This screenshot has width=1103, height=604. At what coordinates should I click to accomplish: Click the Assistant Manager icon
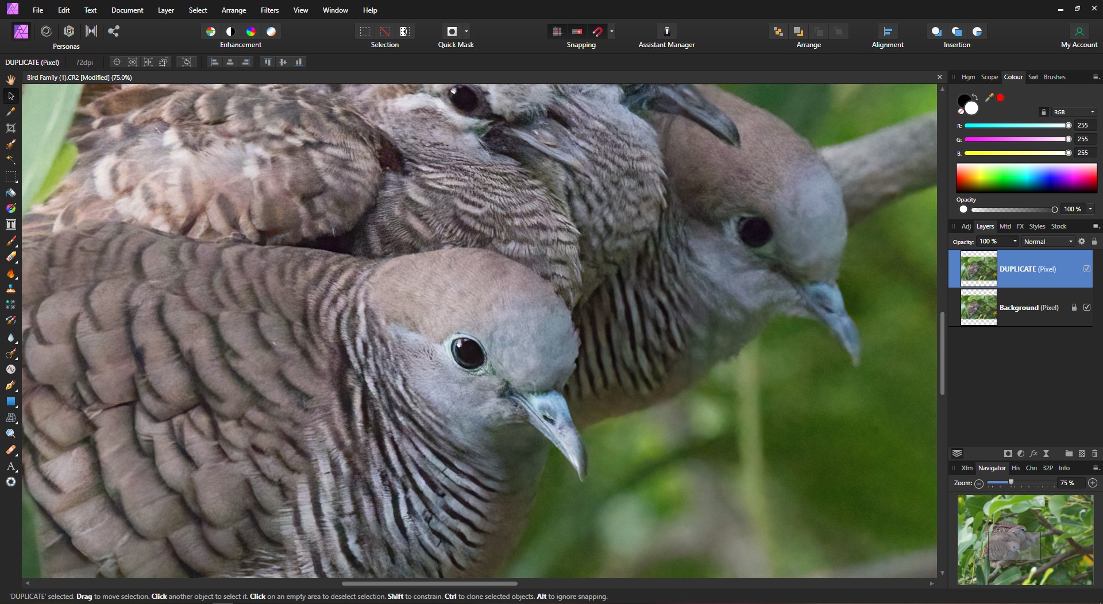coord(666,32)
